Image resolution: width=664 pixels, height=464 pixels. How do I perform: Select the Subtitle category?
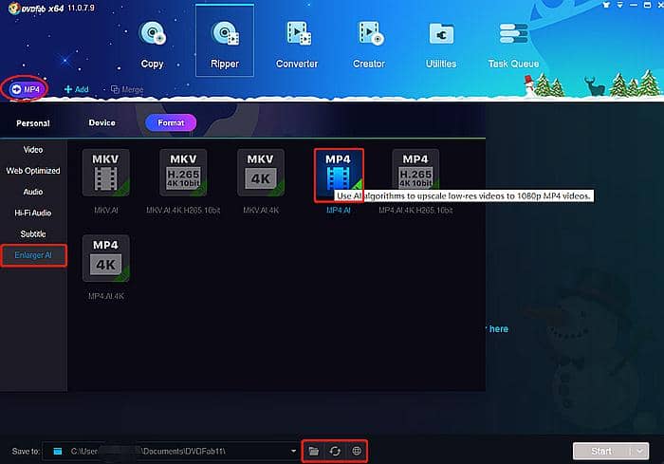click(x=33, y=234)
